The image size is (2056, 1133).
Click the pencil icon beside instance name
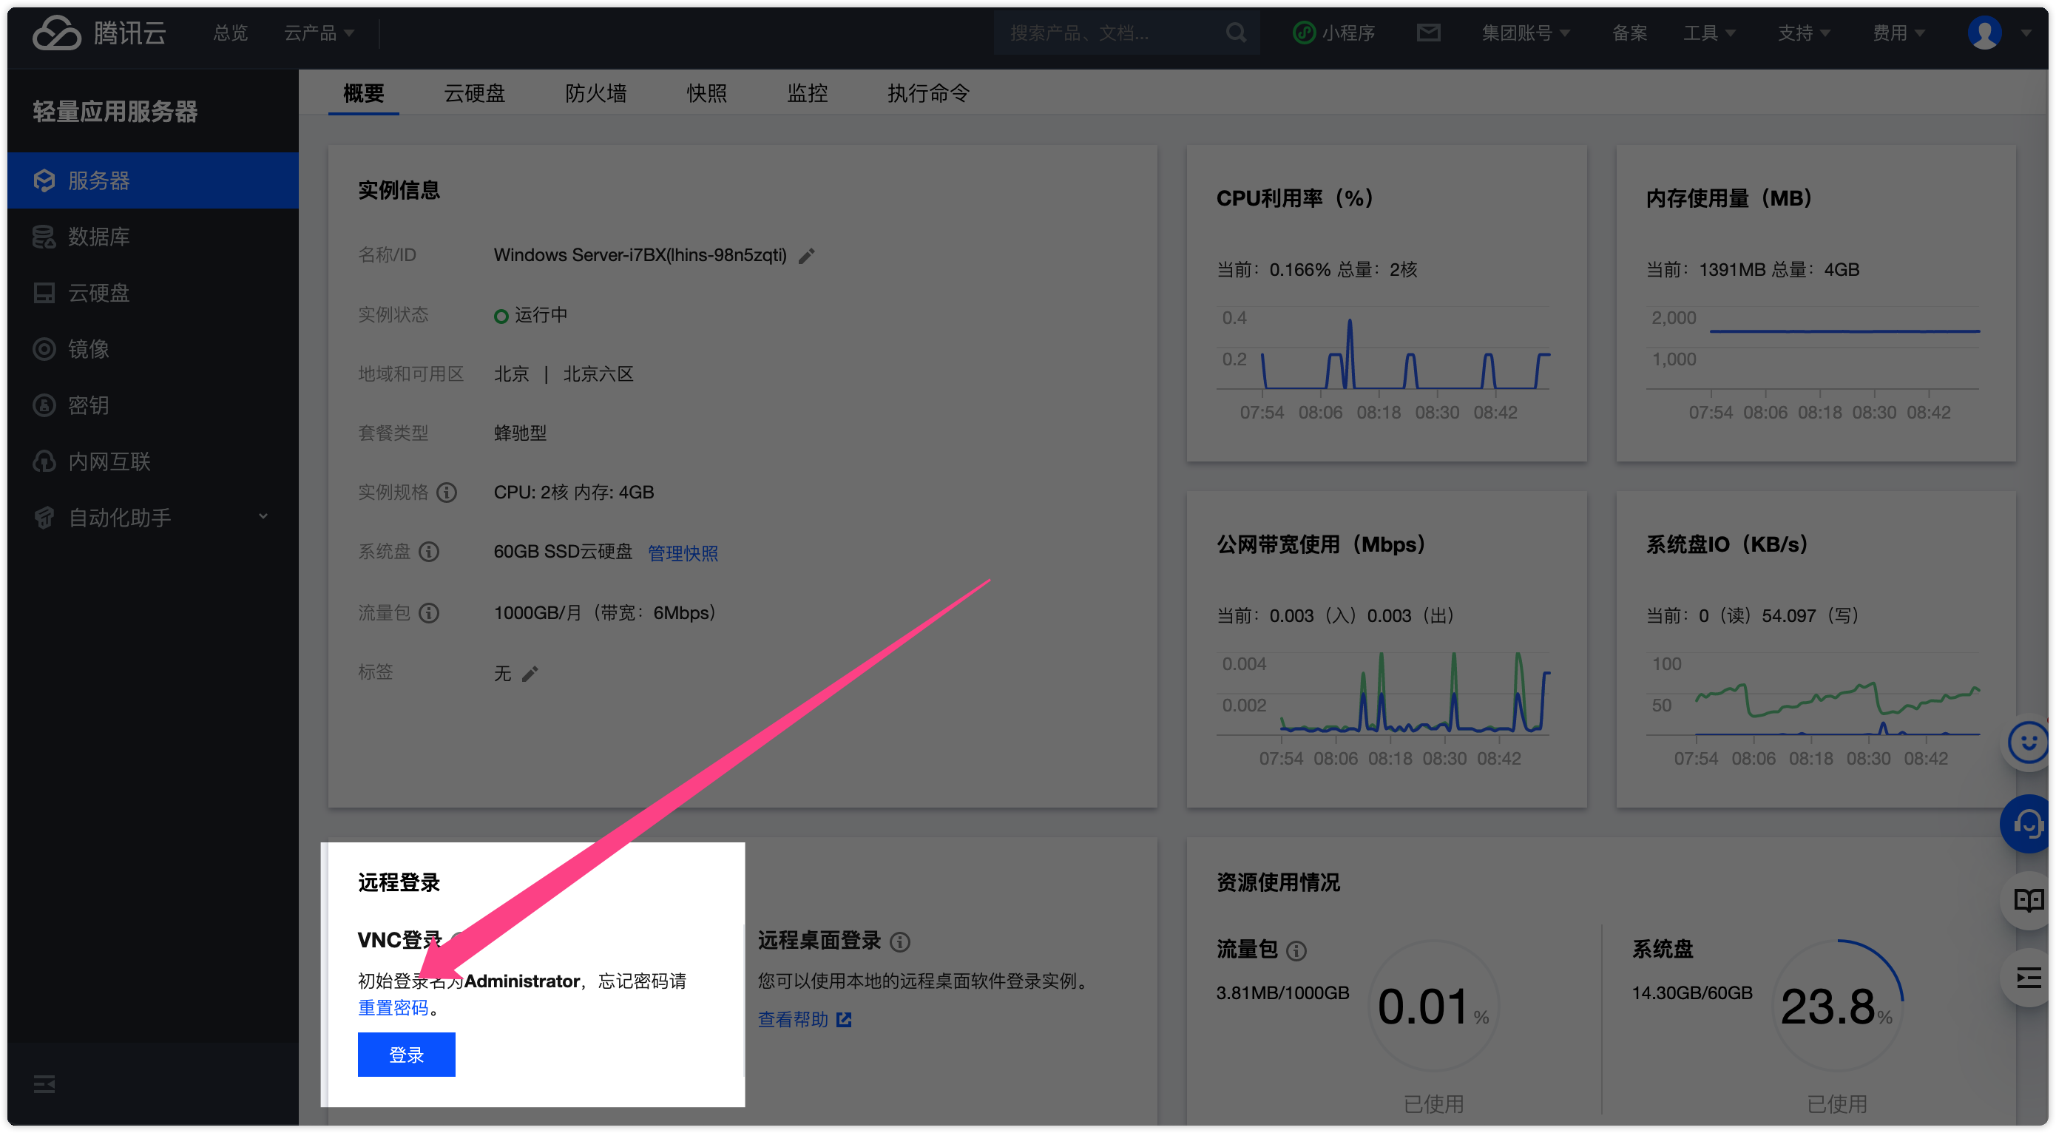(x=807, y=256)
